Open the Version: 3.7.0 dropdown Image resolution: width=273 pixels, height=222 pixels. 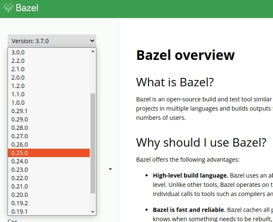click(x=52, y=41)
